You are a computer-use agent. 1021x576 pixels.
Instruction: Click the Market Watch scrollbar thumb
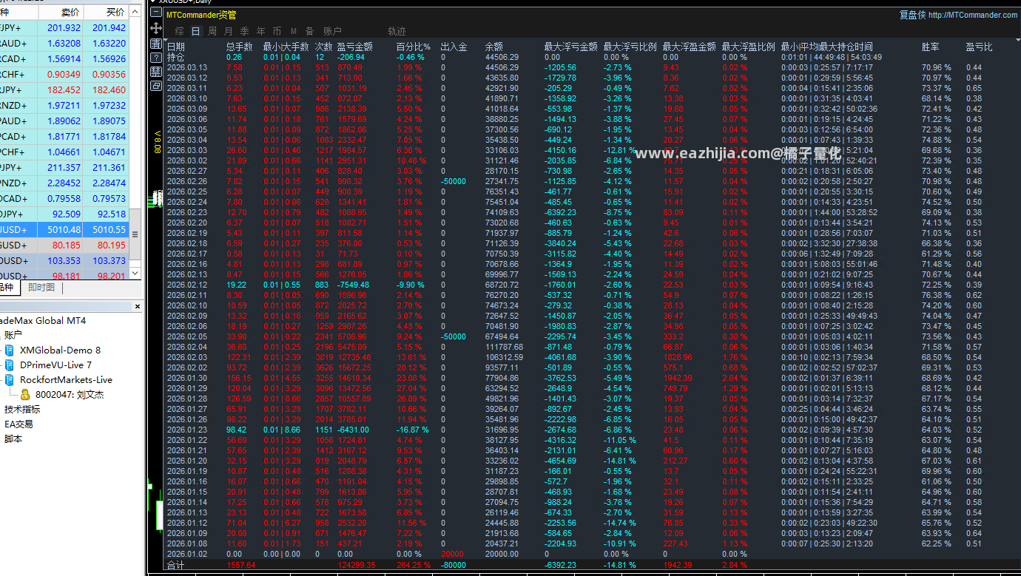[x=135, y=234]
